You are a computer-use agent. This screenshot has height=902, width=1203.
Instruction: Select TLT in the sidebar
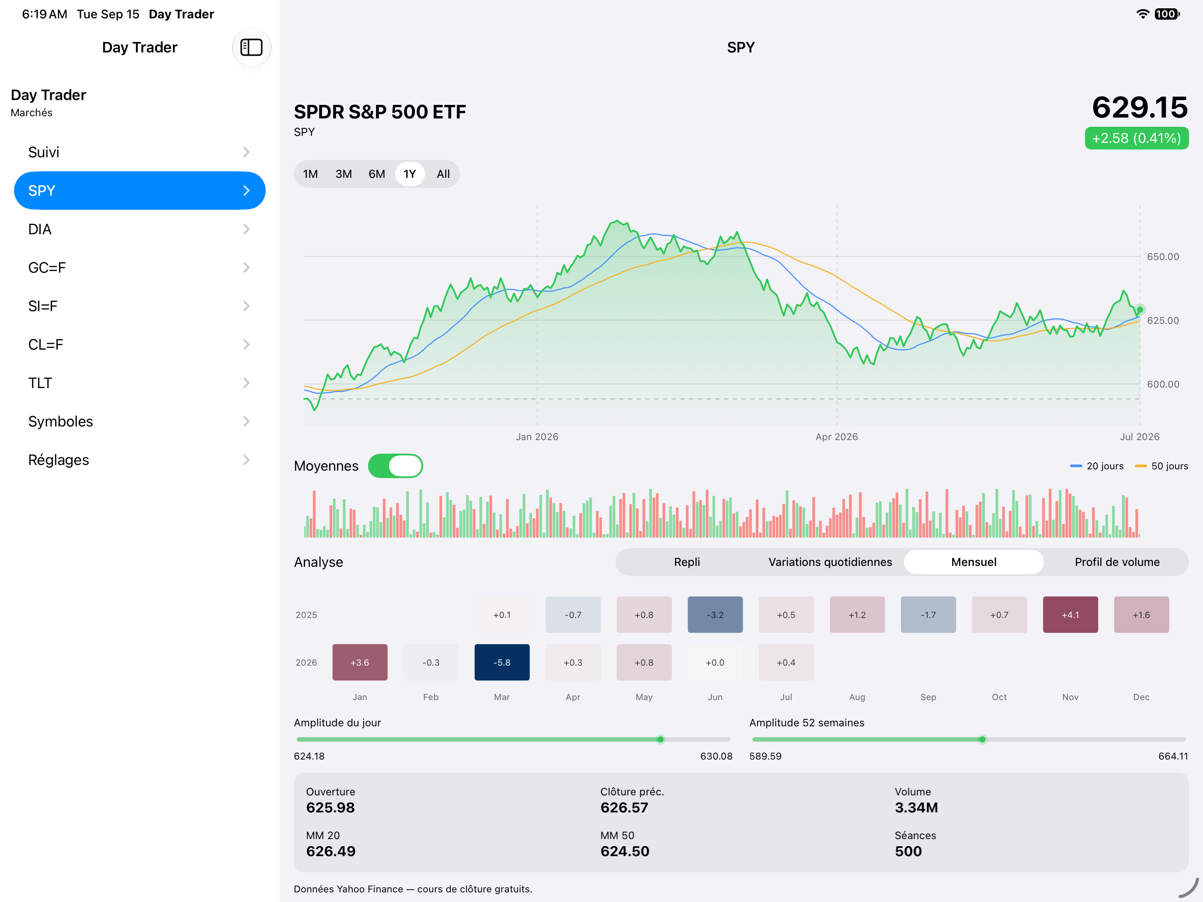140,383
